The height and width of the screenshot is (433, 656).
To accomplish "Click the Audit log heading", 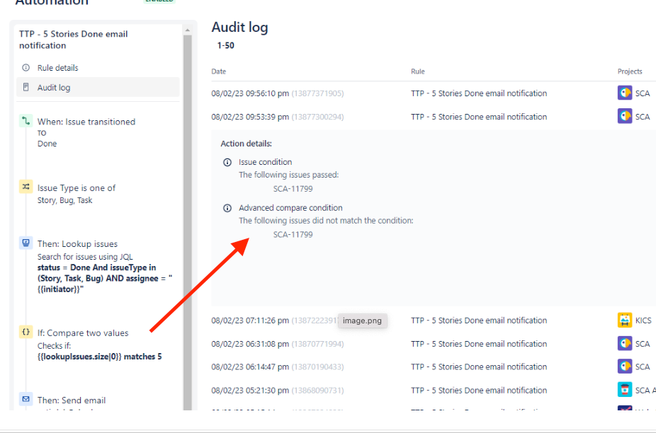I will coord(239,27).
